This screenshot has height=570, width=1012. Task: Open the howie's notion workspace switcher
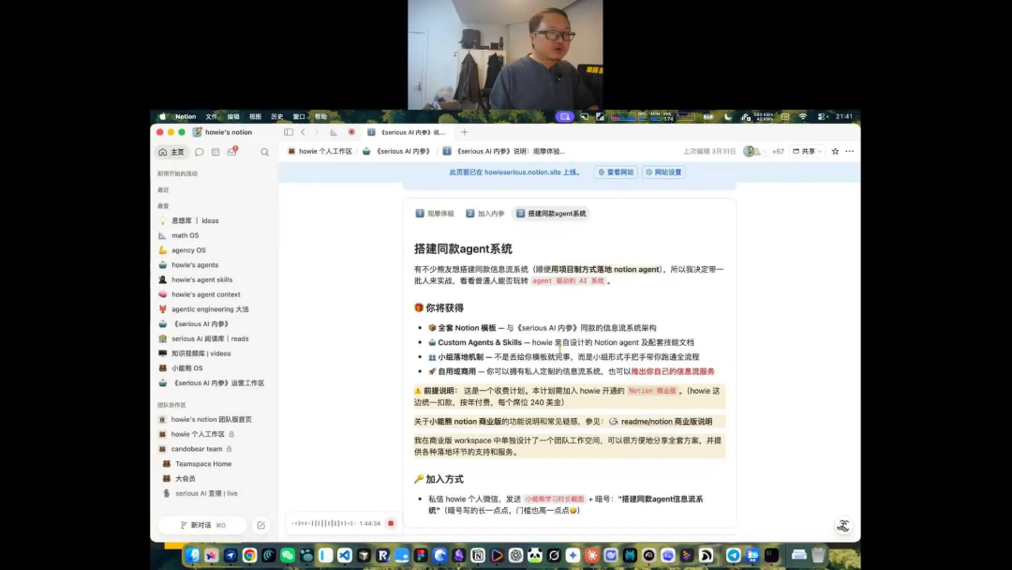click(x=223, y=132)
